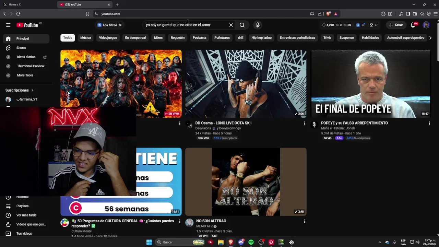The width and height of the screenshot is (439, 247).
Task: Open options menu for POPEYE video
Action: point(429,123)
